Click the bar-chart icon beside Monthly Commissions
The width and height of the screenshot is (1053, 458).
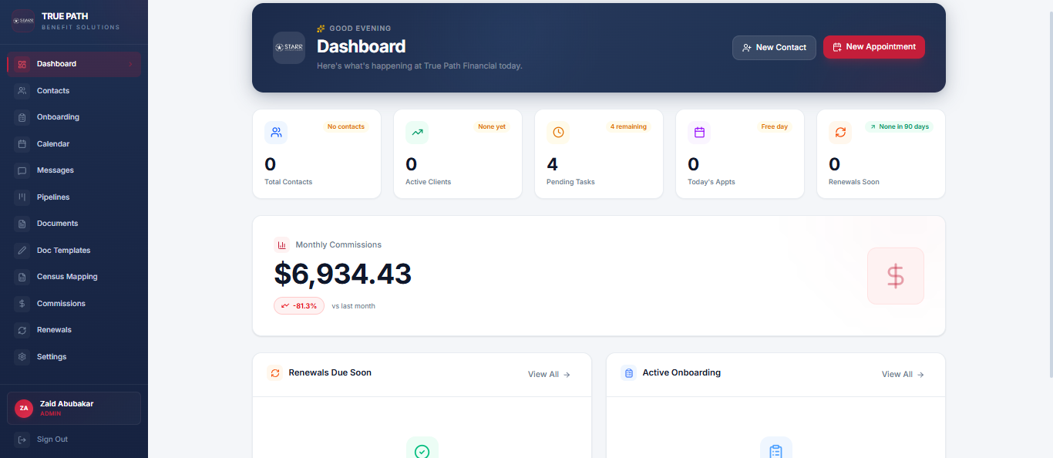click(282, 244)
